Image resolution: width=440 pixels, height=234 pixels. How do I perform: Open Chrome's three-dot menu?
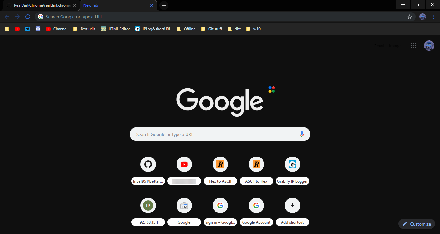(433, 17)
